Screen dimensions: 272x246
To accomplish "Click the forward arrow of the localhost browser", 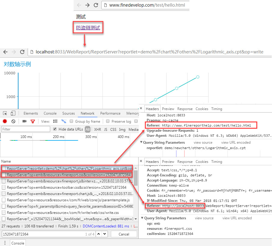I will [x=14, y=52].
